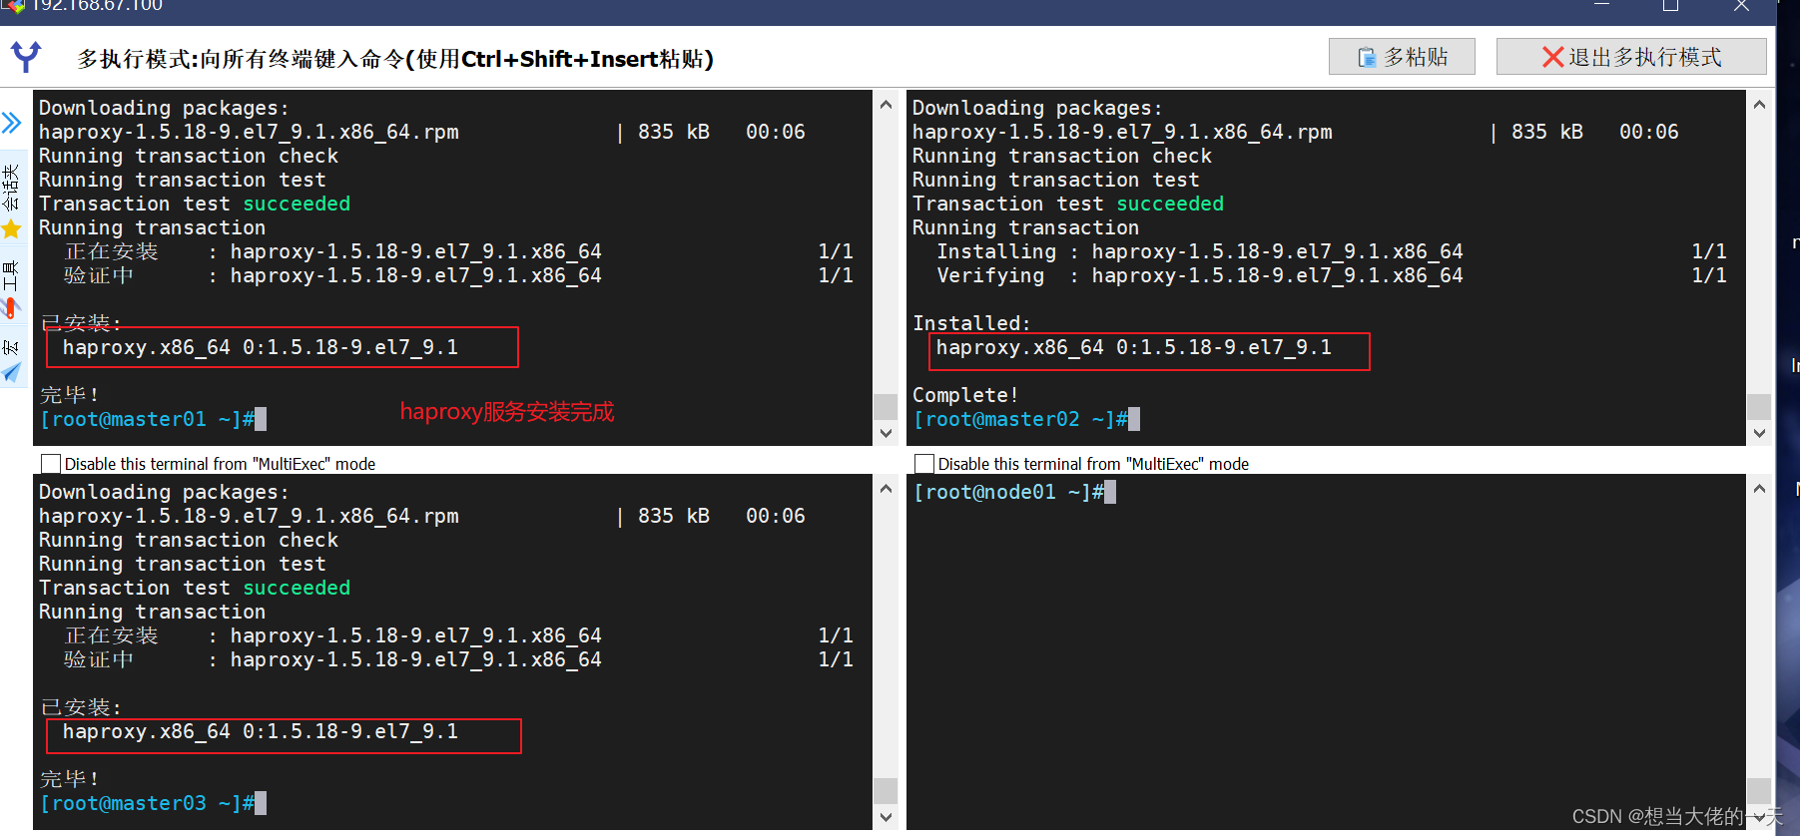This screenshot has height=836, width=1800.
Task: Click "Running transaction check" in master02 terminal
Action: (x=1062, y=156)
